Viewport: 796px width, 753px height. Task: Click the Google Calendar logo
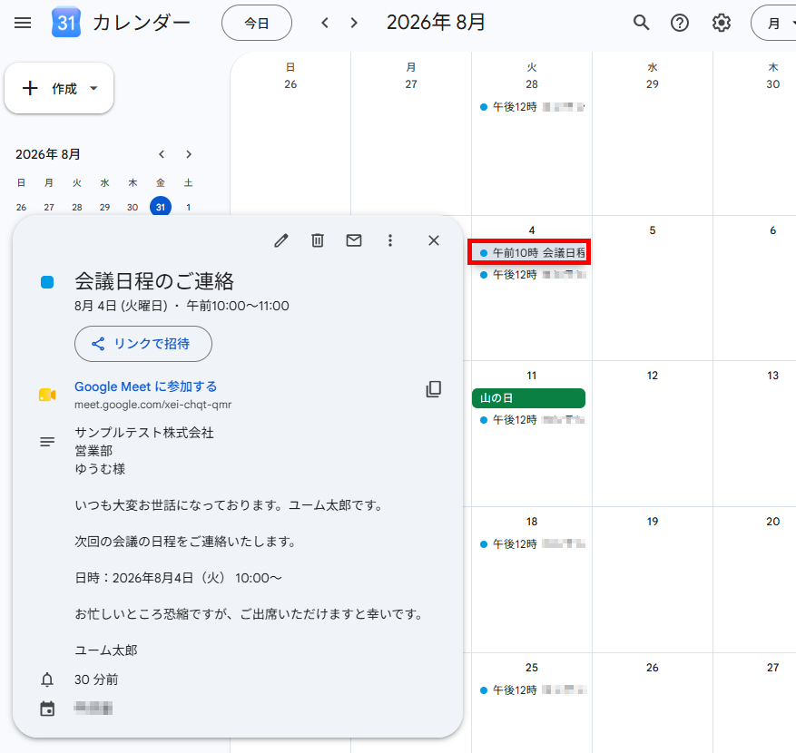pos(66,23)
